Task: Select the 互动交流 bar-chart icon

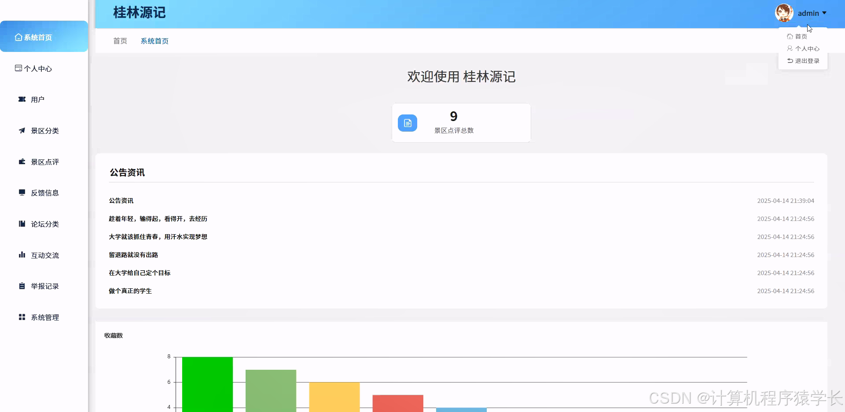Action: click(22, 255)
